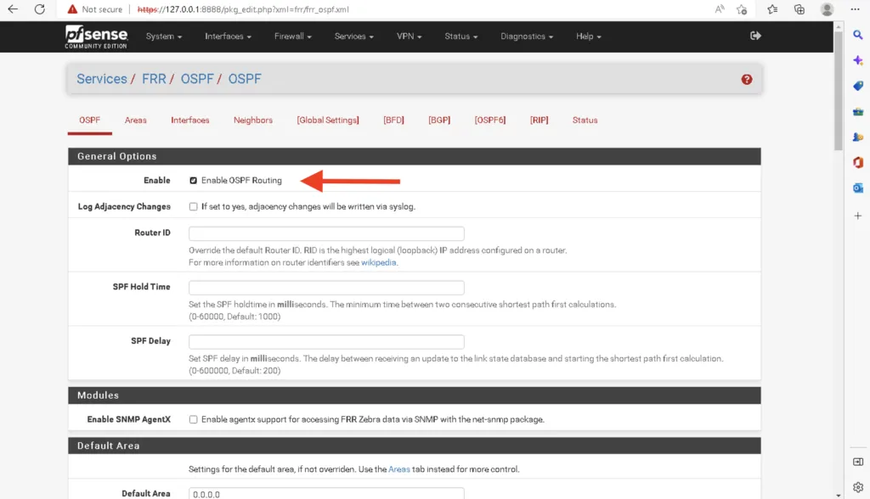Reload the page with refresh icon

pyautogui.click(x=39, y=9)
